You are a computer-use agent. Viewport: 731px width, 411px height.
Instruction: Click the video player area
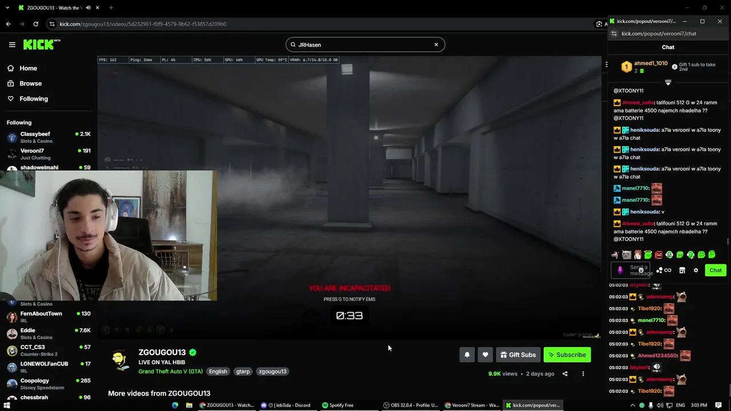(350, 198)
